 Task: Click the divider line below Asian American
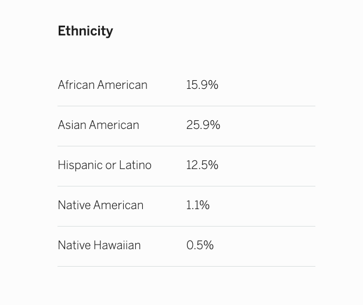(x=186, y=146)
